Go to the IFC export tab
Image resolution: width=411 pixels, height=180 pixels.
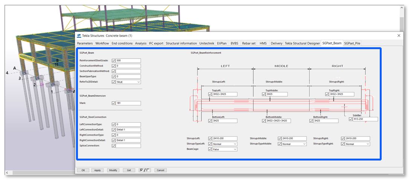[156, 43]
